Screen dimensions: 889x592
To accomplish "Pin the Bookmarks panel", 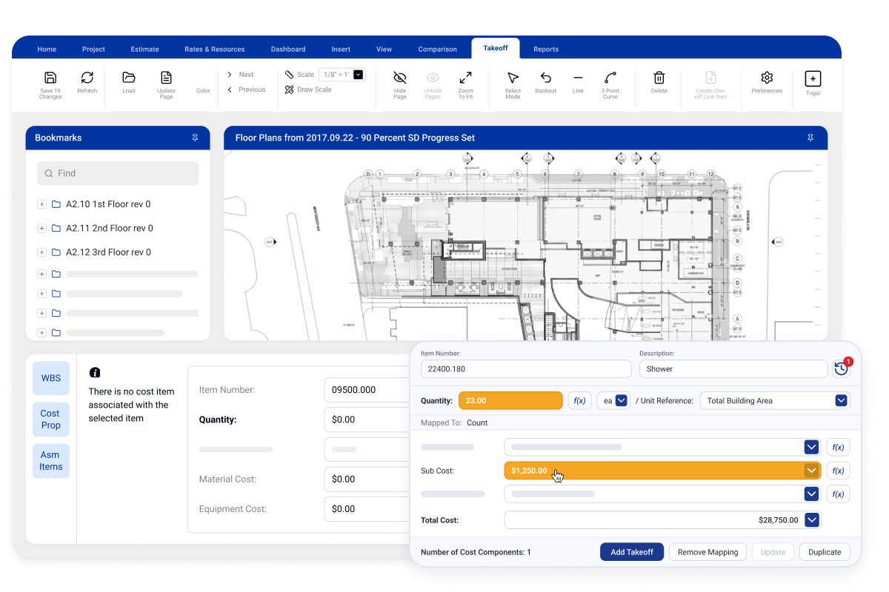I will click(x=195, y=138).
